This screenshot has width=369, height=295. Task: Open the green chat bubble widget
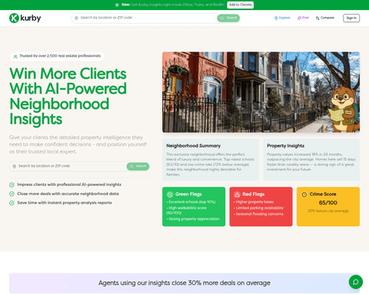tap(356, 282)
